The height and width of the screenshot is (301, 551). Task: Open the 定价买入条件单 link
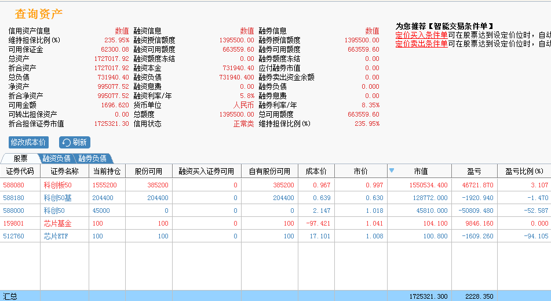[x=421, y=35]
